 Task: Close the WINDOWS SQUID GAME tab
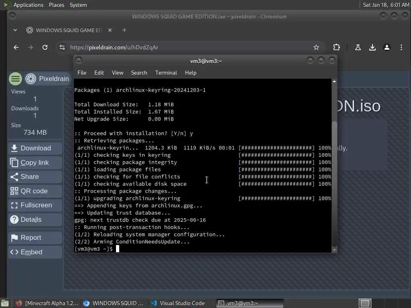pyautogui.click(x=110, y=30)
